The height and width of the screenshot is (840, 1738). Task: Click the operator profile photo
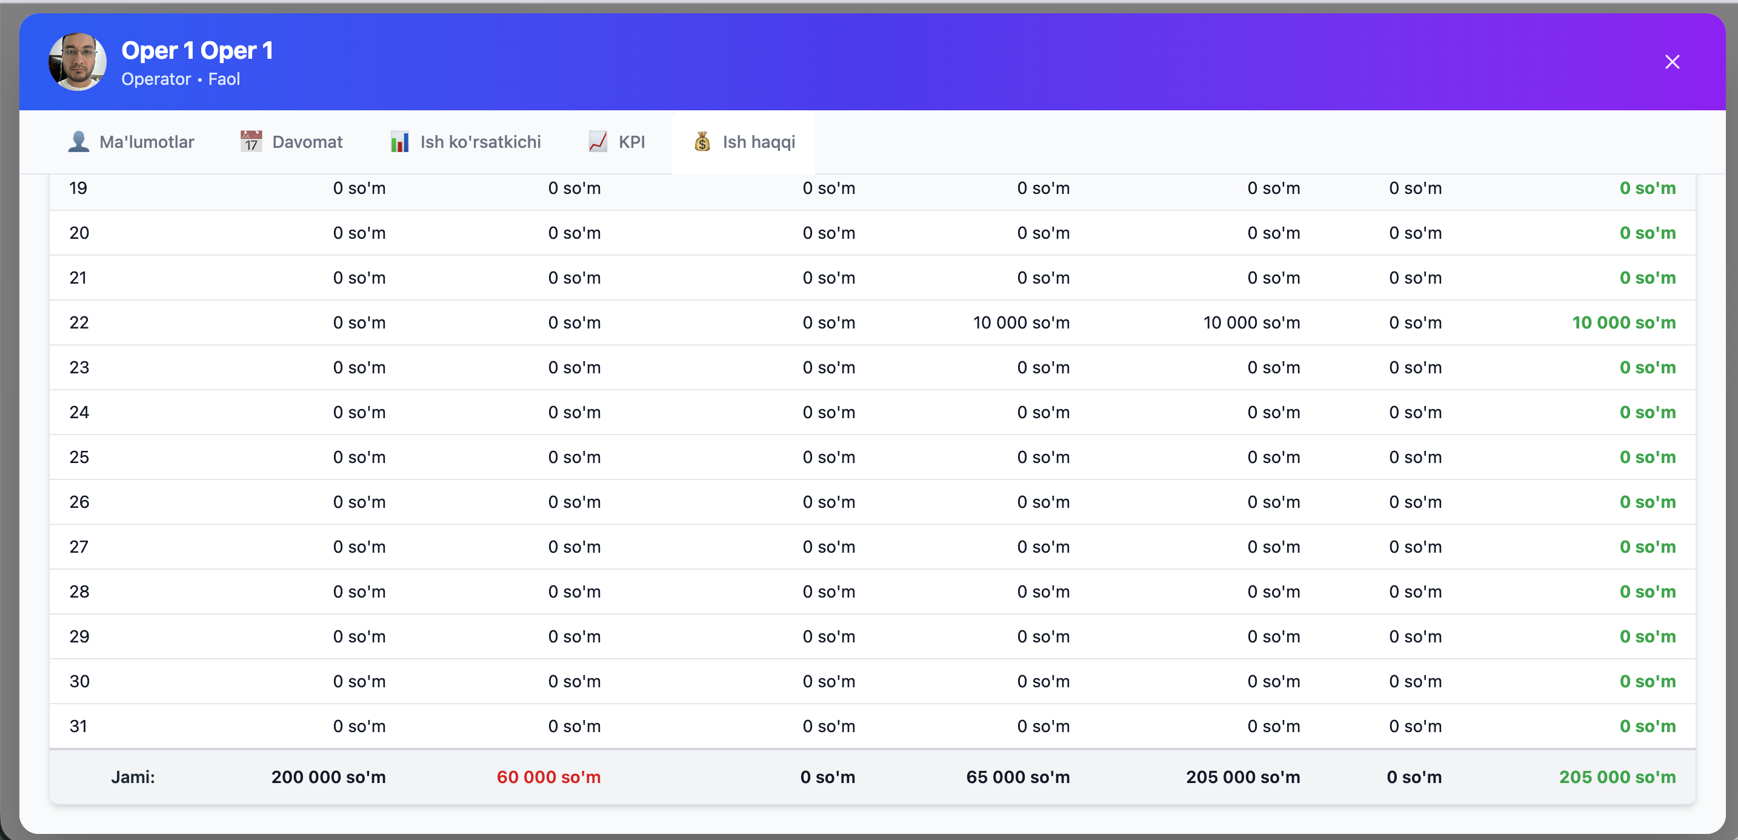coord(78,62)
